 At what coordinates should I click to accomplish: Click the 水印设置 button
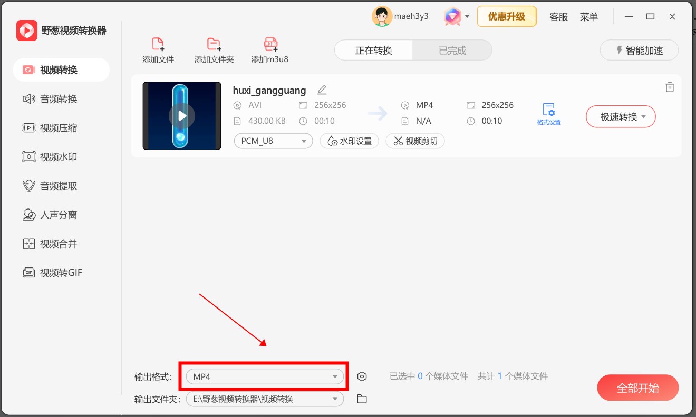click(x=350, y=141)
